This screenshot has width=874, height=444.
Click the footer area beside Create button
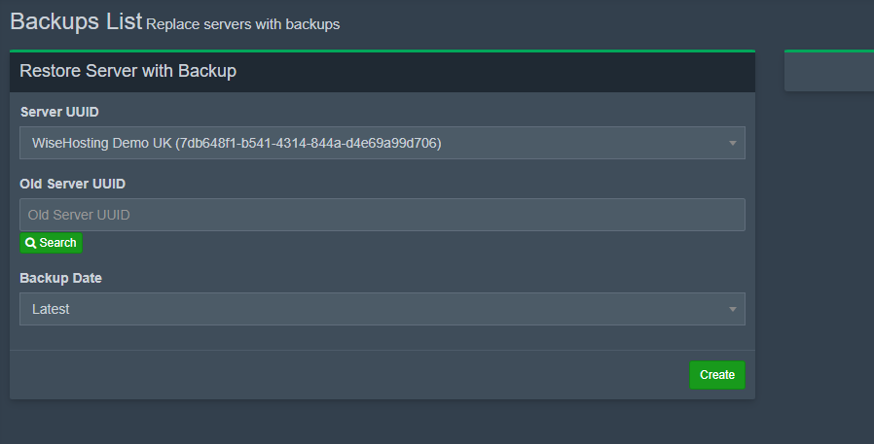pyautogui.click(x=341, y=375)
